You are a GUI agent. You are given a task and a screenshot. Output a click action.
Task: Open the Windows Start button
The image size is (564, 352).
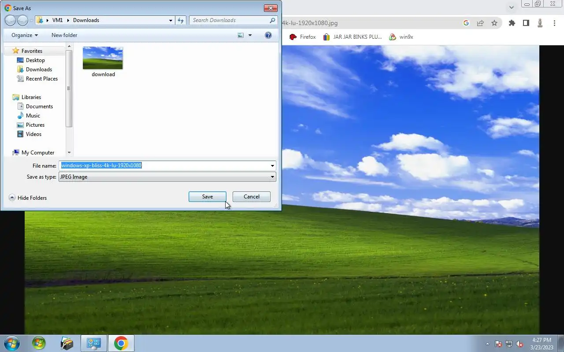(x=11, y=343)
